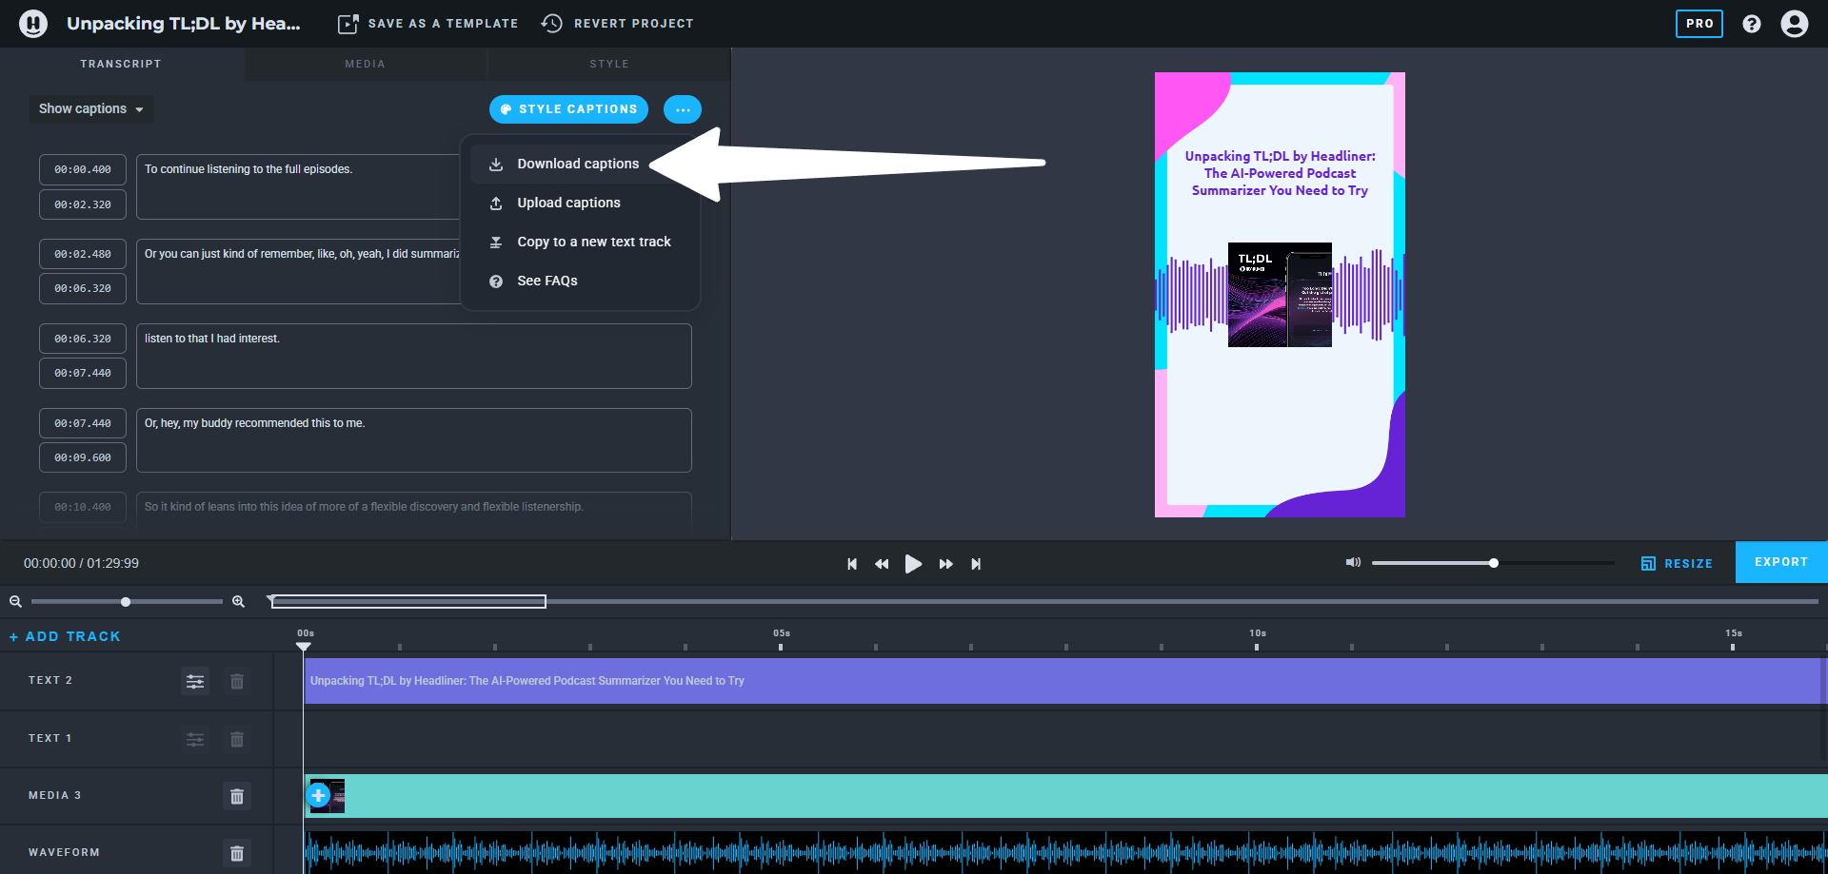
Task: Click the fast forward playback button
Action: click(x=945, y=564)
